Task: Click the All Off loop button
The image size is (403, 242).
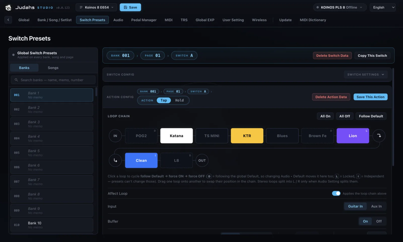Action: click(345, 116)
